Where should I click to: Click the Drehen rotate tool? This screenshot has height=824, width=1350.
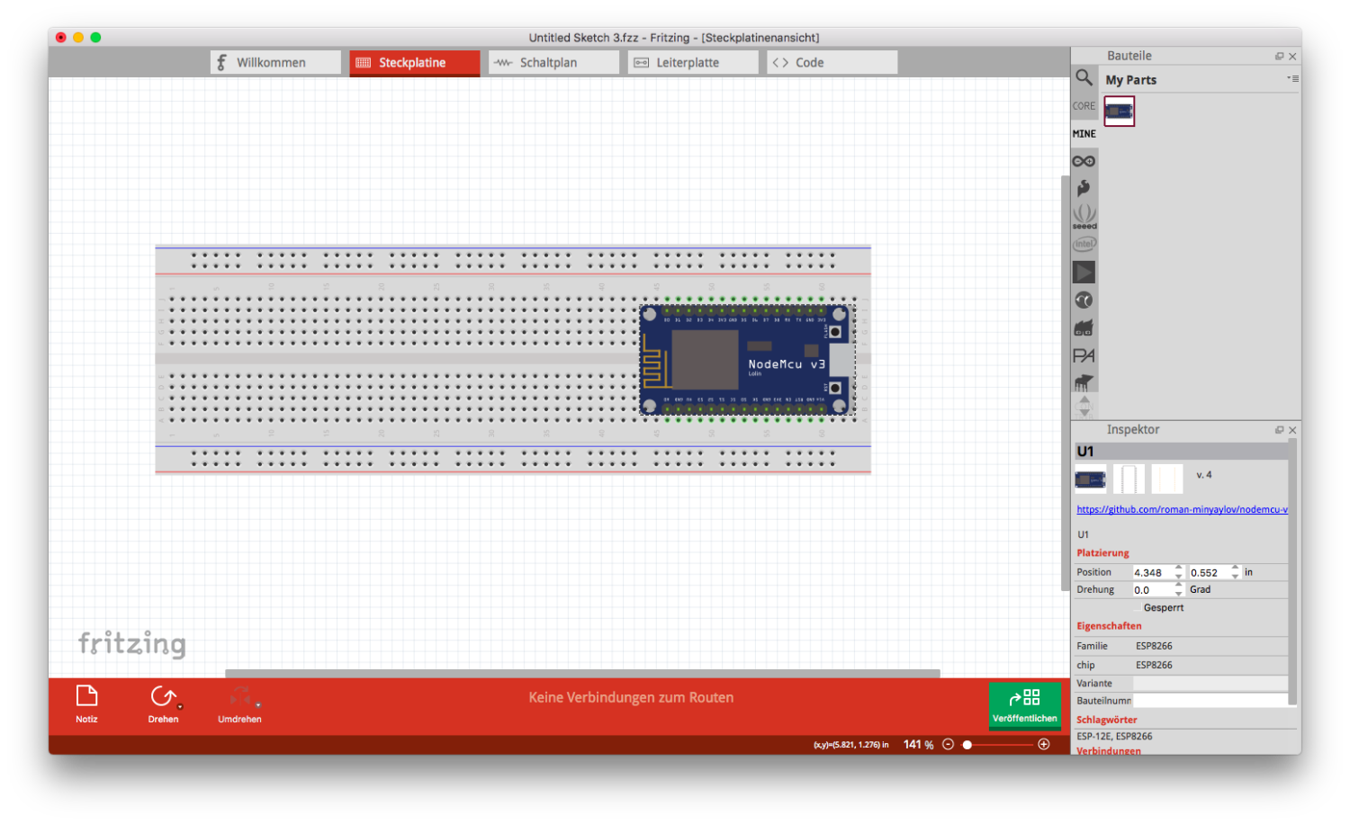click(163, 704)
